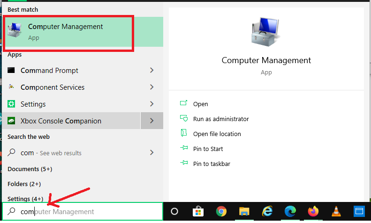Click 'com - See web results' entry

(71, 153)
